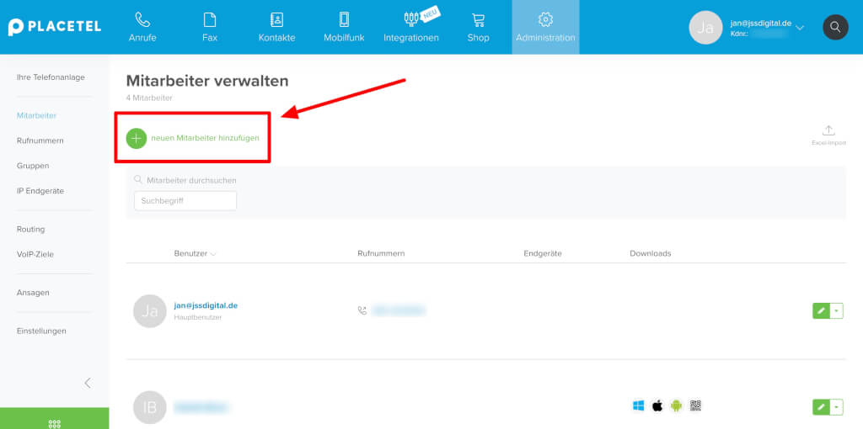
Task: Download the Apple app for IB user
Action: pyautogui.click(x=657, y=406)
